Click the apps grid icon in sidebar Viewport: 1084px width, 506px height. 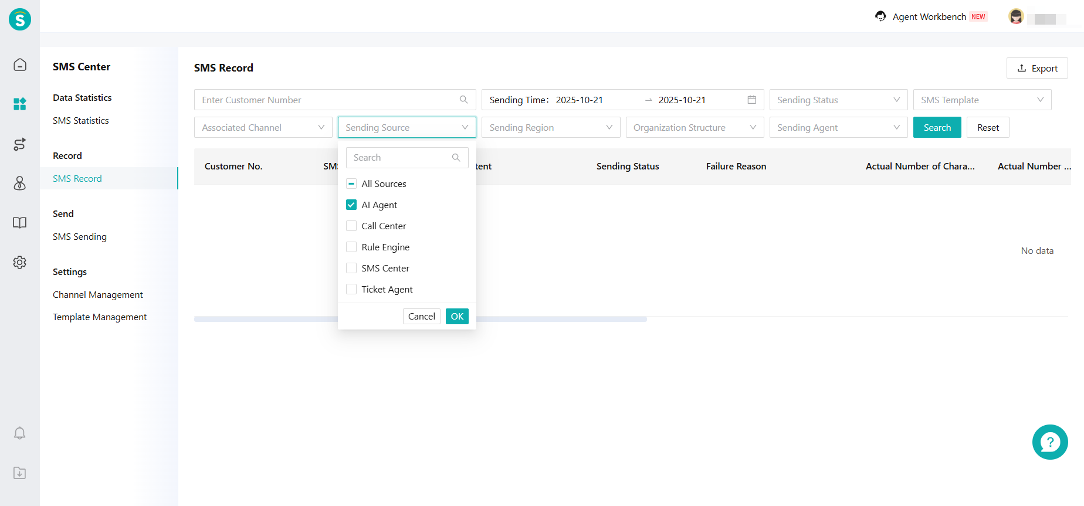[x=20, y=104]
